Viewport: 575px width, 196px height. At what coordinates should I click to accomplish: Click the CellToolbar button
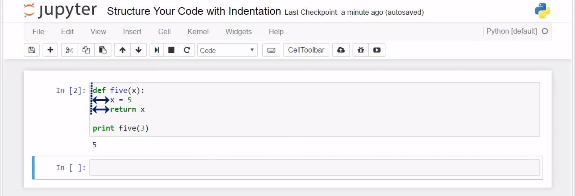click(306, 50)
